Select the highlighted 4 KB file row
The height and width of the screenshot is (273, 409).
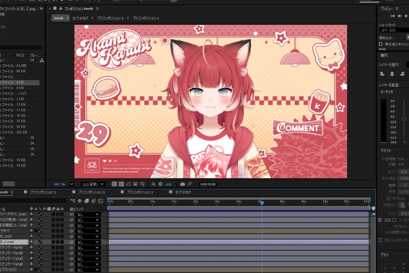point(19,82)
